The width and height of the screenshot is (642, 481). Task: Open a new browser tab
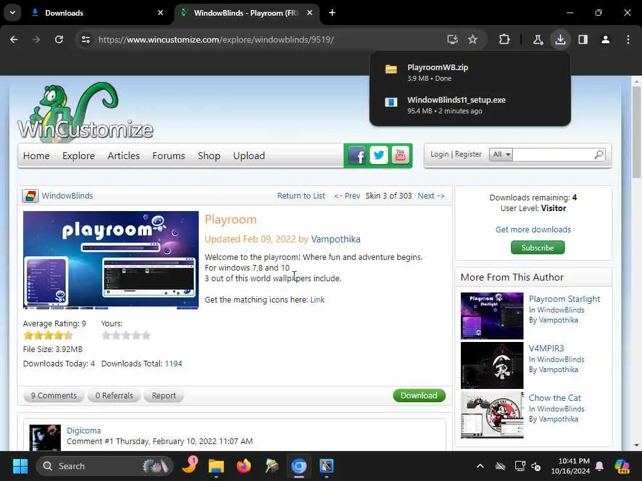[x=332, y=13]
